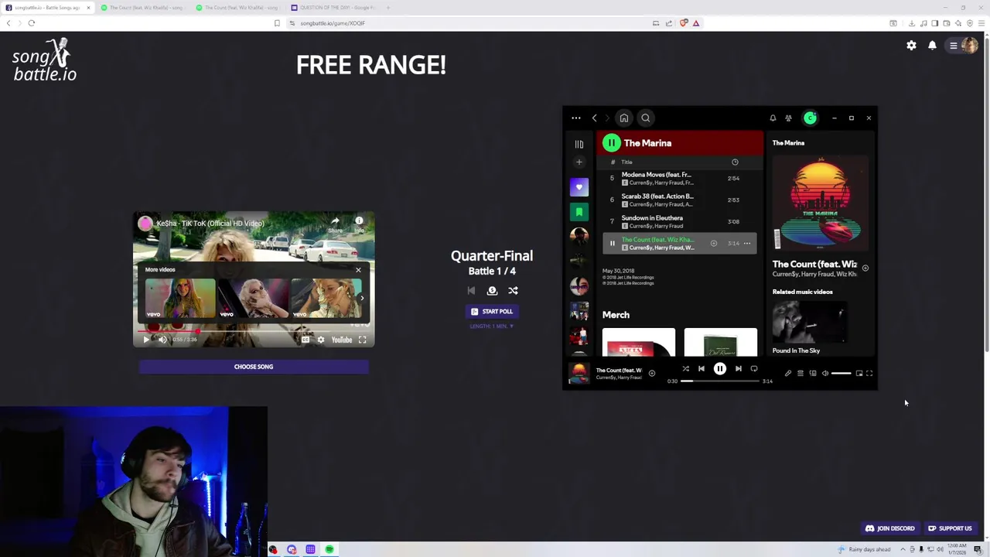Open more options for The Count row
This screenshot has height=557, width=990.
[747, 244]
